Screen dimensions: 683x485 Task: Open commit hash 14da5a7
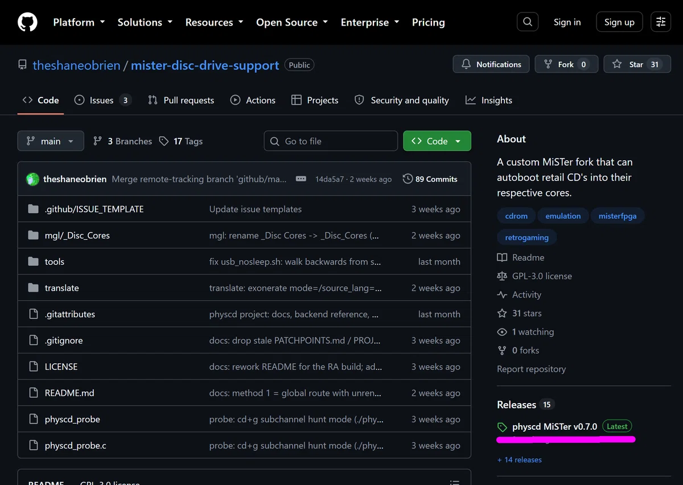pos(330,179)
